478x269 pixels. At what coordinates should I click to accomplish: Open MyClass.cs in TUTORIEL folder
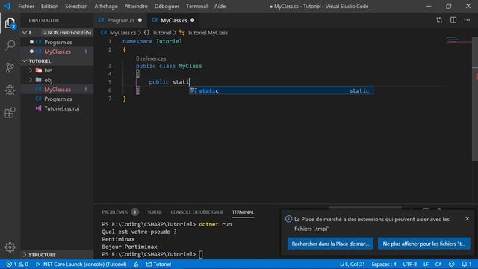click(58, 90)
